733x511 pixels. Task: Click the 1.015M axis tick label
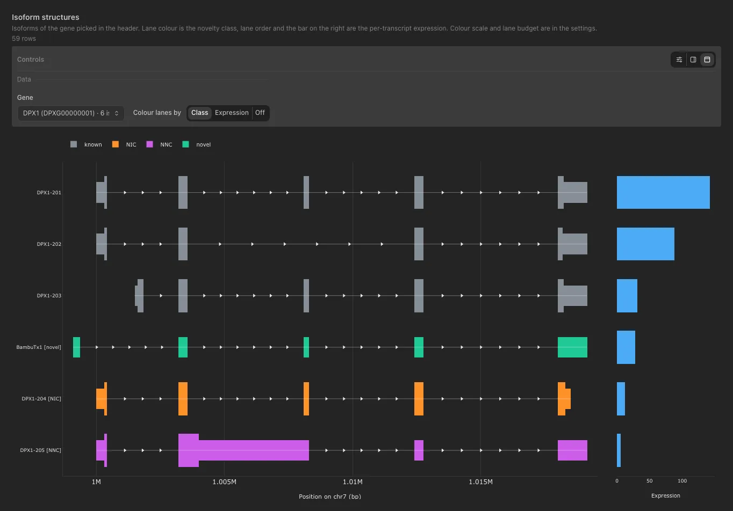tap(480, 482)
